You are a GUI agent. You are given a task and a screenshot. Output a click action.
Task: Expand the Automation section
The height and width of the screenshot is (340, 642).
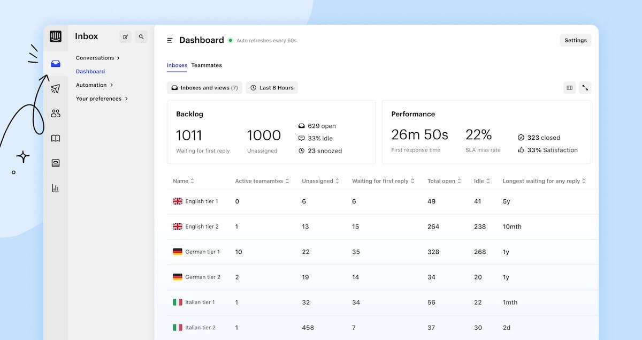(x=95, y=85)
